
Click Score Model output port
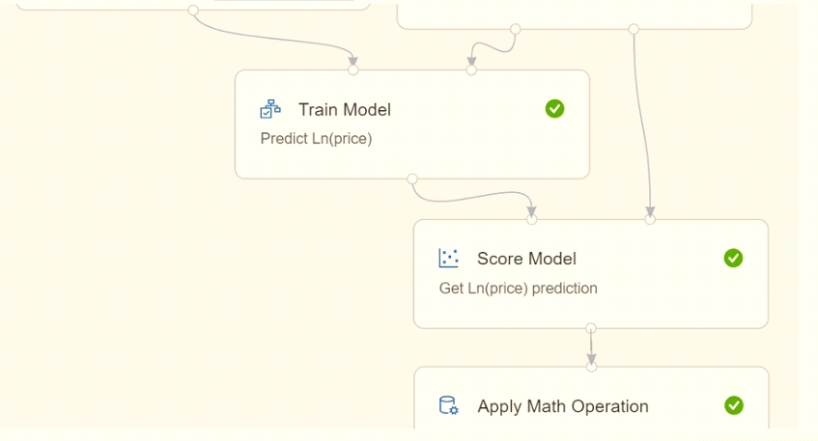(590, 328)
